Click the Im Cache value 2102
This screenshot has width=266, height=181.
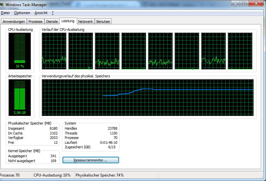(53, 133)
